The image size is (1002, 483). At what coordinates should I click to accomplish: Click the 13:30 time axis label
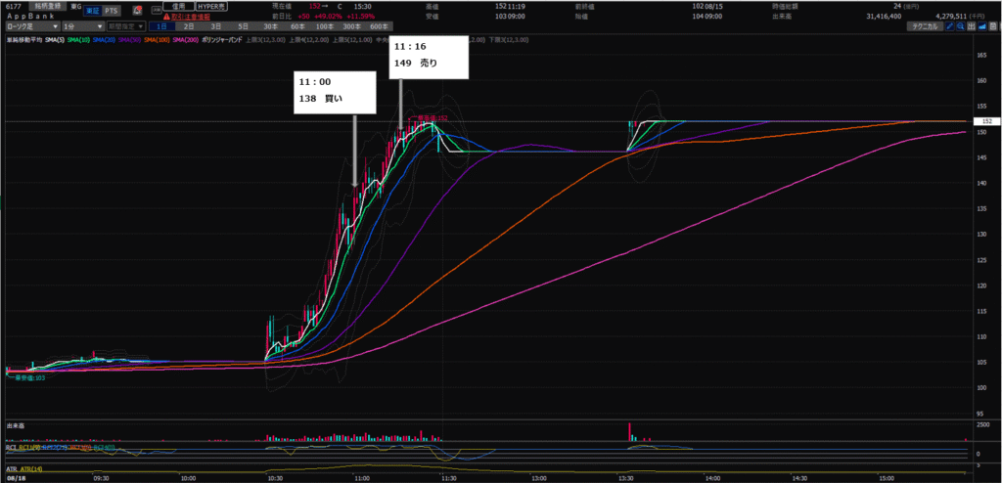(626, 477)
